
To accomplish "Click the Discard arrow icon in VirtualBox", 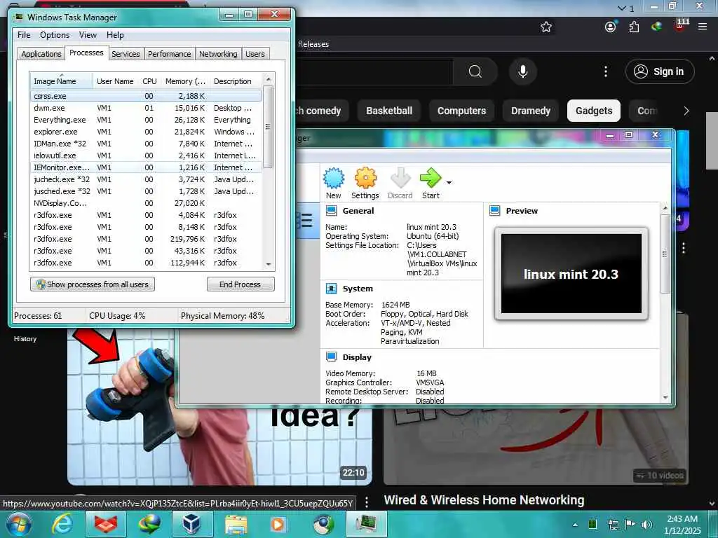I will (x=400, y=178).
